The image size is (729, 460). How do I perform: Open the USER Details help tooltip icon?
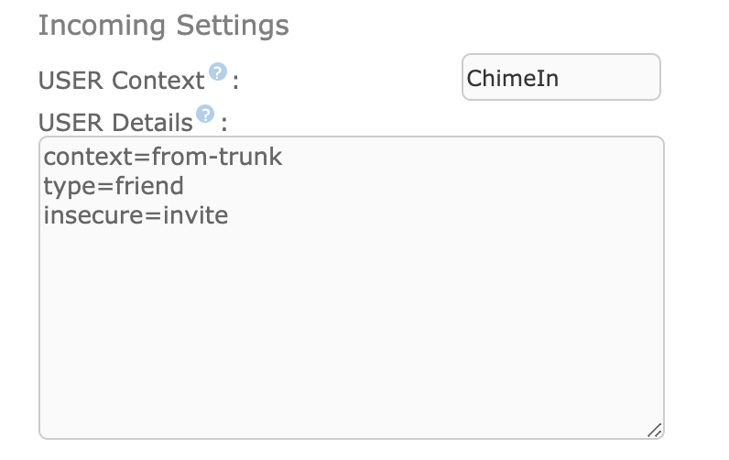point(205,114)
